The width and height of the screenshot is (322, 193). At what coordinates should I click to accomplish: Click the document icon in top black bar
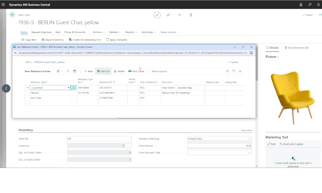(x=301, y=5)
